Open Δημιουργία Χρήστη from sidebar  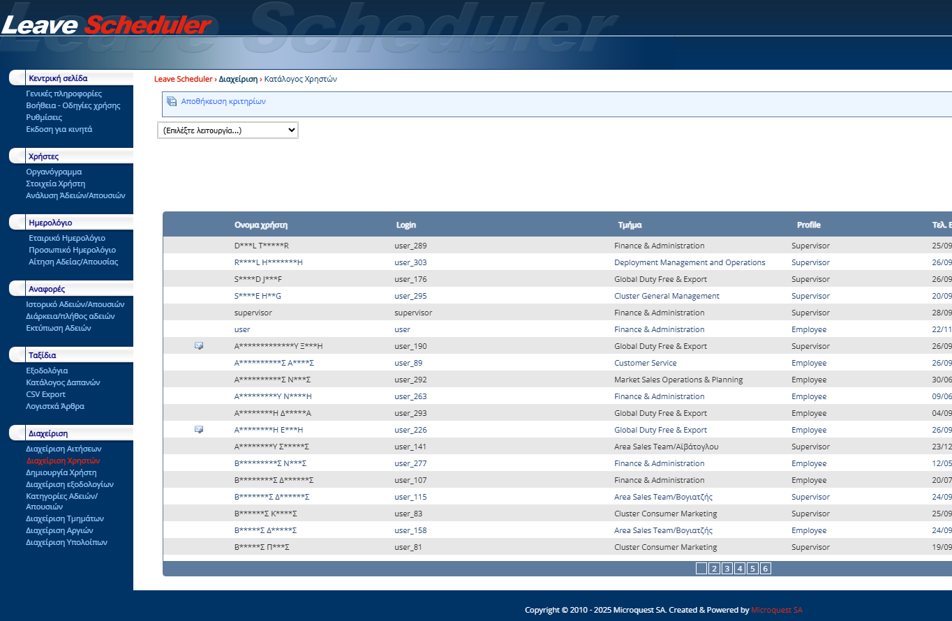(61, 472)
